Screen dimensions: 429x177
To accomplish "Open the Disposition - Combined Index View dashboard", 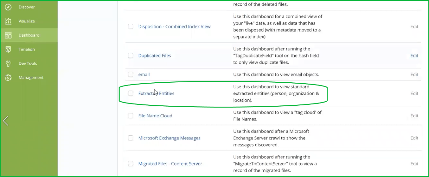I will coord(174,27).
